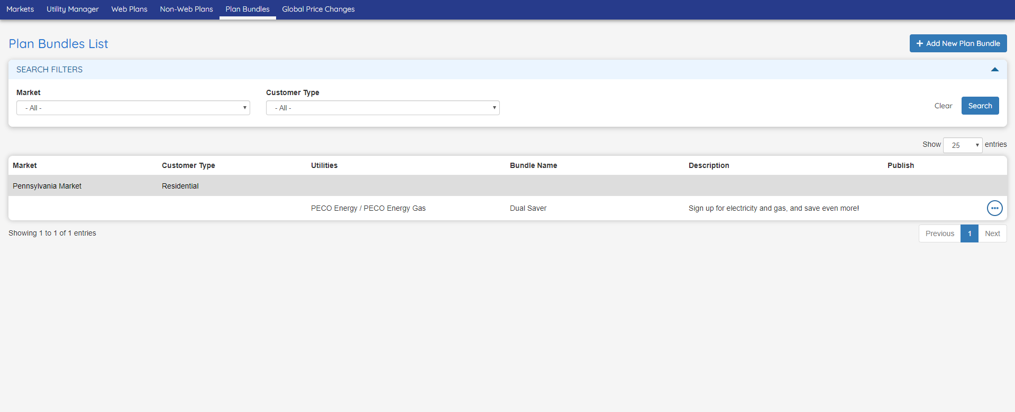Sort by the Description column header
Image resolution: width=1015 pixels, height=412 pixels.
709,165
